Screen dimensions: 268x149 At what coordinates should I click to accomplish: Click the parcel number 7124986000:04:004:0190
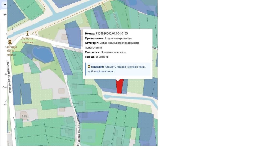pyautogui.click(x=111, y=34)
